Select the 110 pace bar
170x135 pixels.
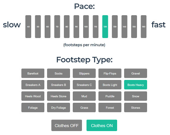[x=96, y=27]
